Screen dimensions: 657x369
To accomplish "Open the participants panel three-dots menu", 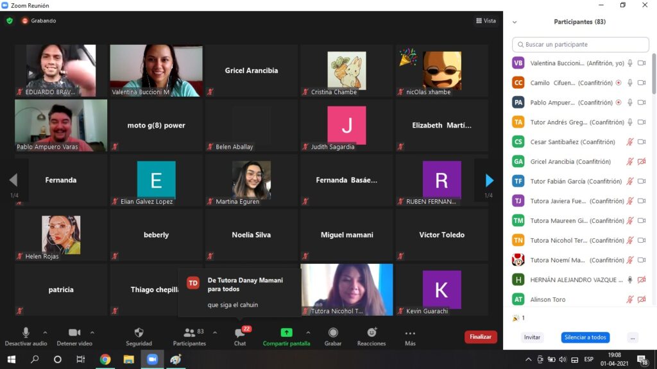I will point(633,338).
